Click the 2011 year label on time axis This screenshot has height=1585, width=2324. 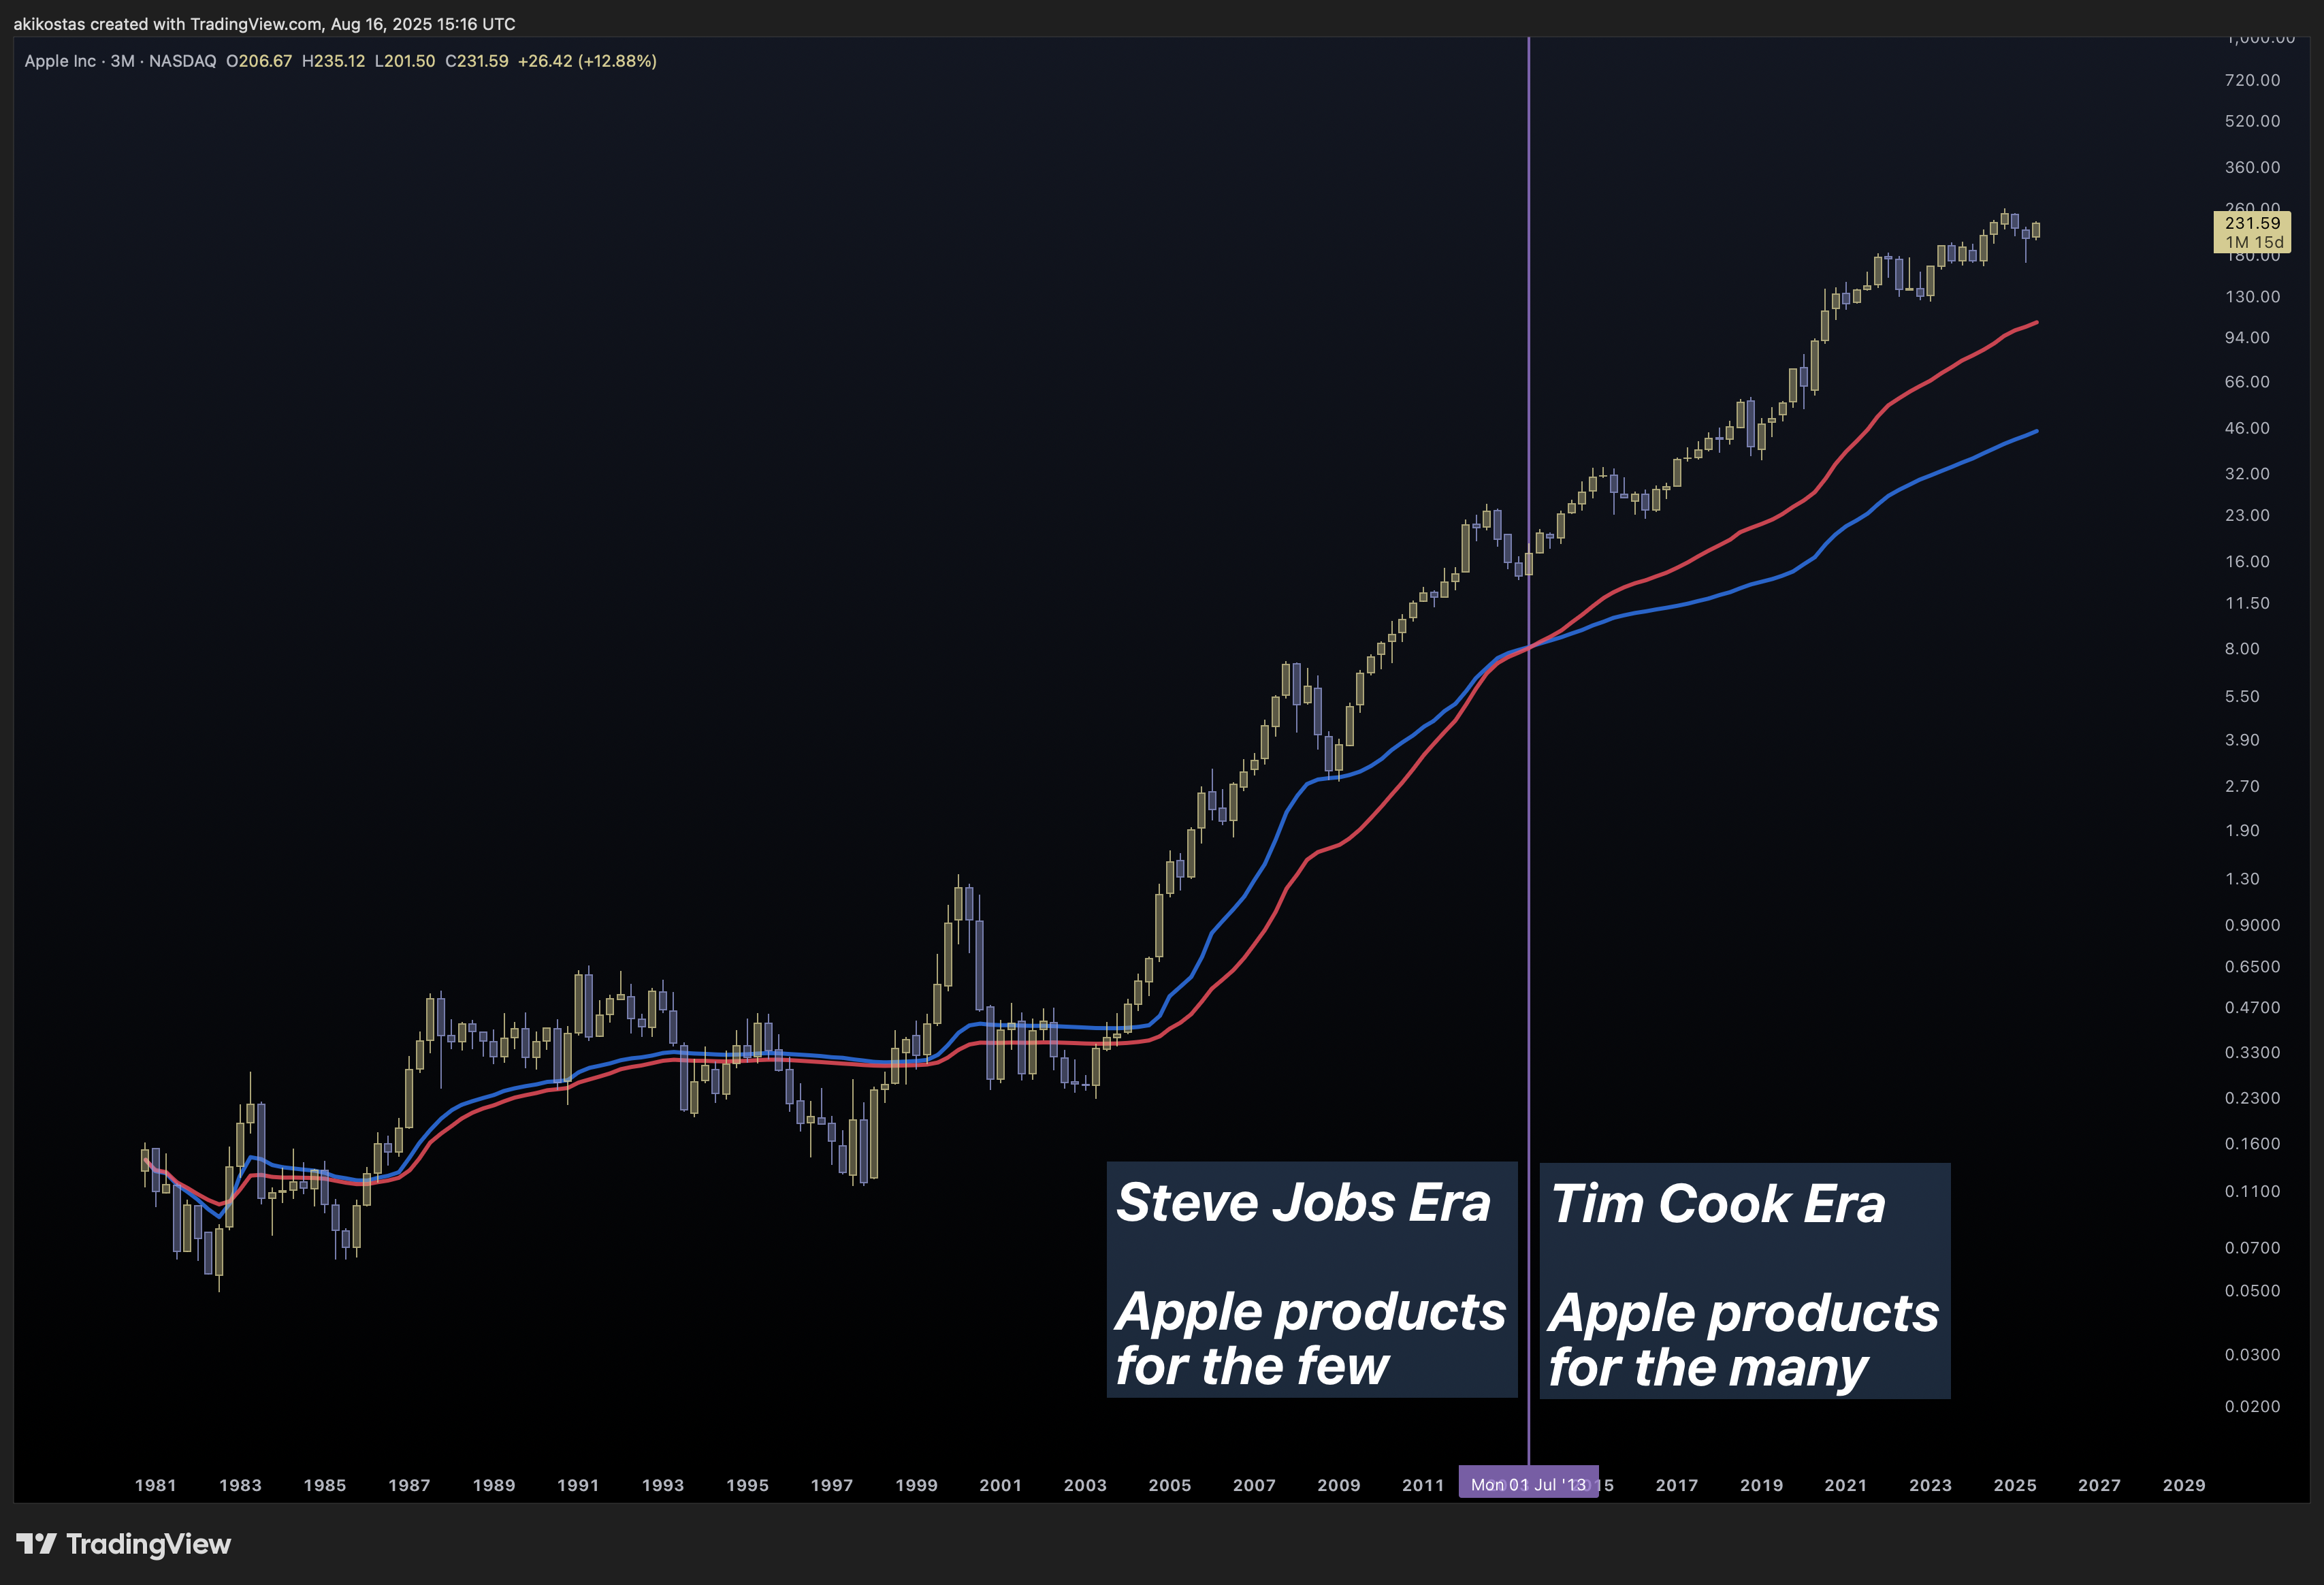[1423, 1486]
